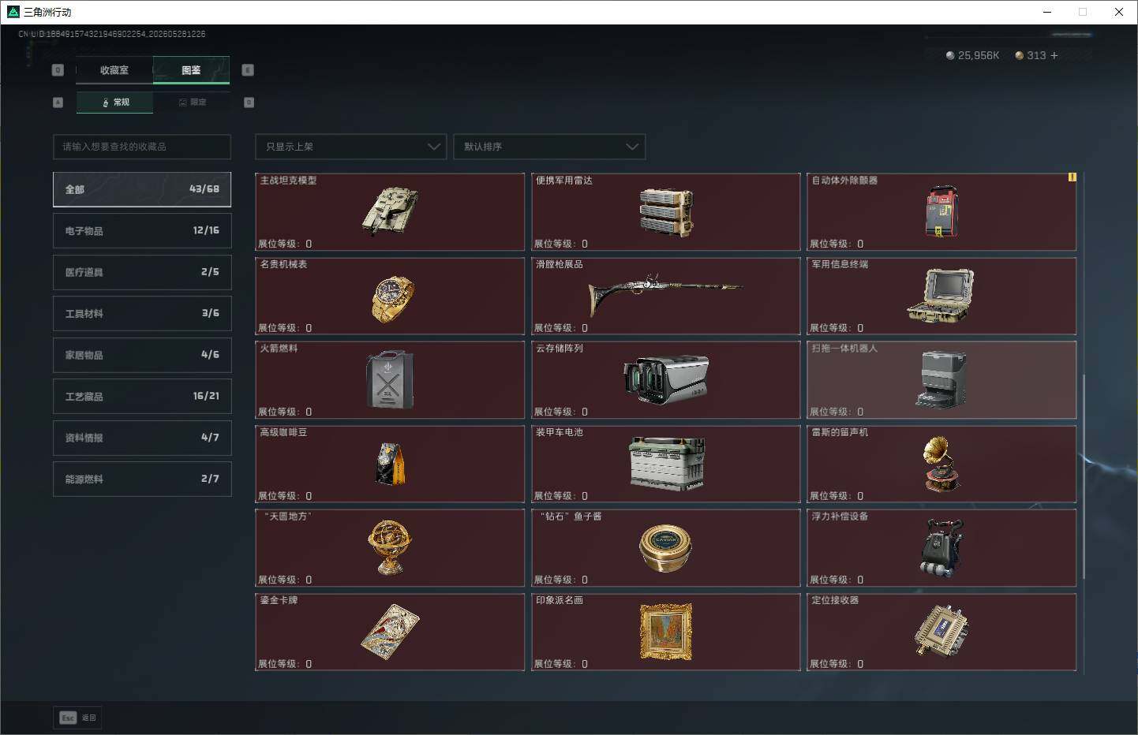The width and height of the screenshot is (1138, 735).
Task: Click the Q key icon left of tabs
Action: (58, 70)
